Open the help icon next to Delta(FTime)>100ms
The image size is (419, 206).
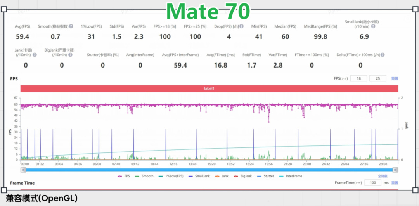click(x=383, y=55)
